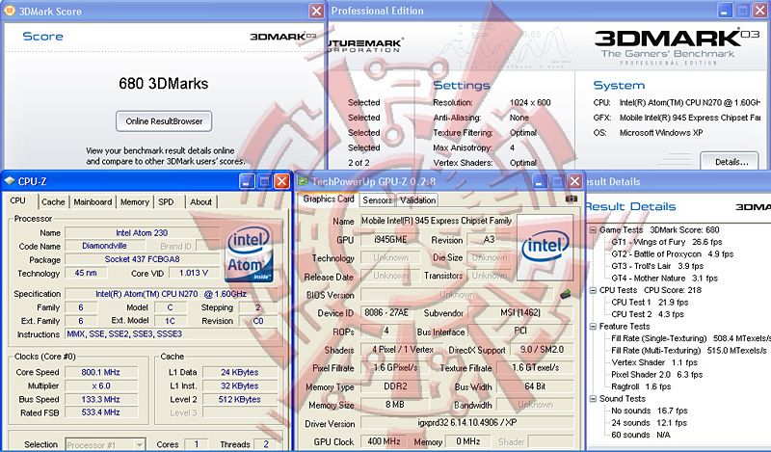Click the Multiplier x 6.0 value

pos(101,386)
